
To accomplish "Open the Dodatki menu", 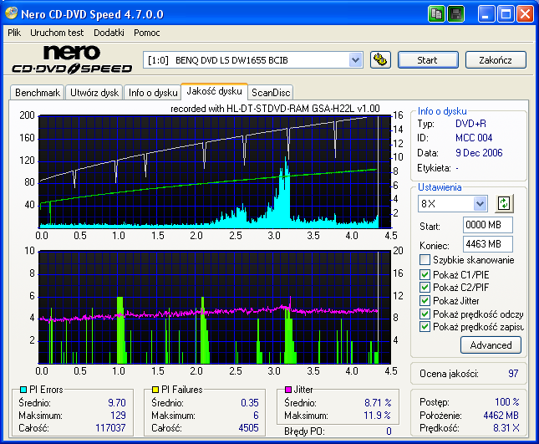I will pos(109,33).
